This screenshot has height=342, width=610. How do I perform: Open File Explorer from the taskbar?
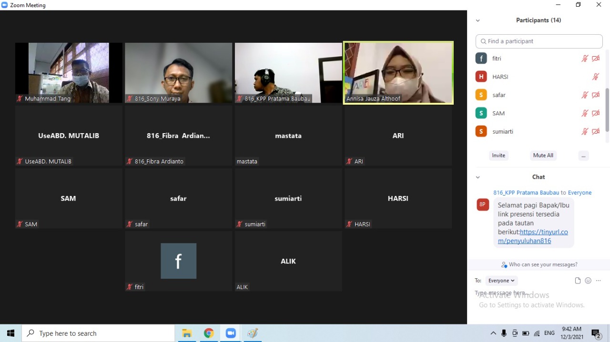coord(187,333)
